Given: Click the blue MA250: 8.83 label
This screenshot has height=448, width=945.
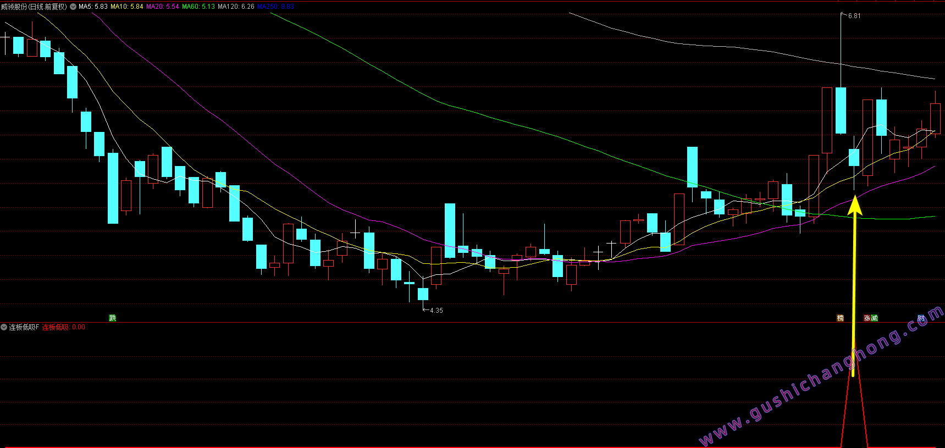Looking at the screenshot, I should click(x=275, y=7).
